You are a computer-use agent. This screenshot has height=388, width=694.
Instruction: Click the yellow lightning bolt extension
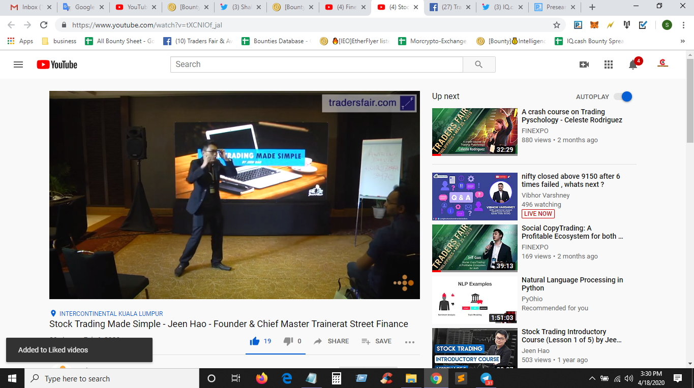pos(610,25)
